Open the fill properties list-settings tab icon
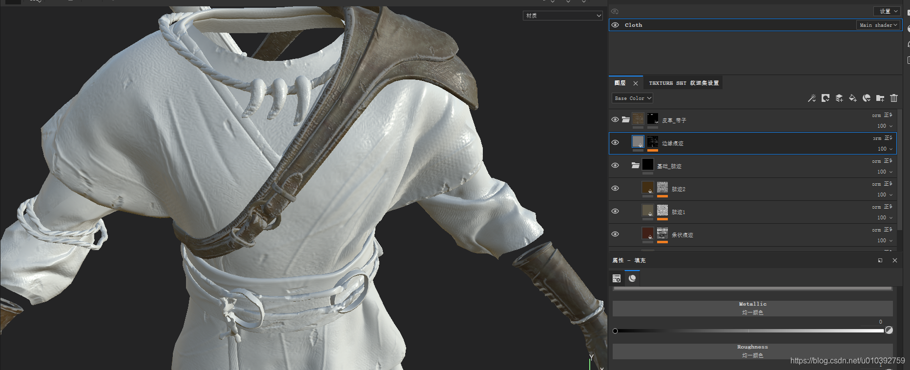 (617, 278)
